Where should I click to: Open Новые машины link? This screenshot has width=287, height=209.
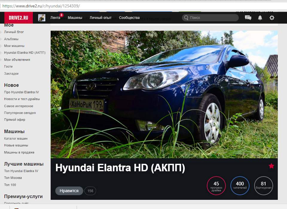tap(16, 145)
